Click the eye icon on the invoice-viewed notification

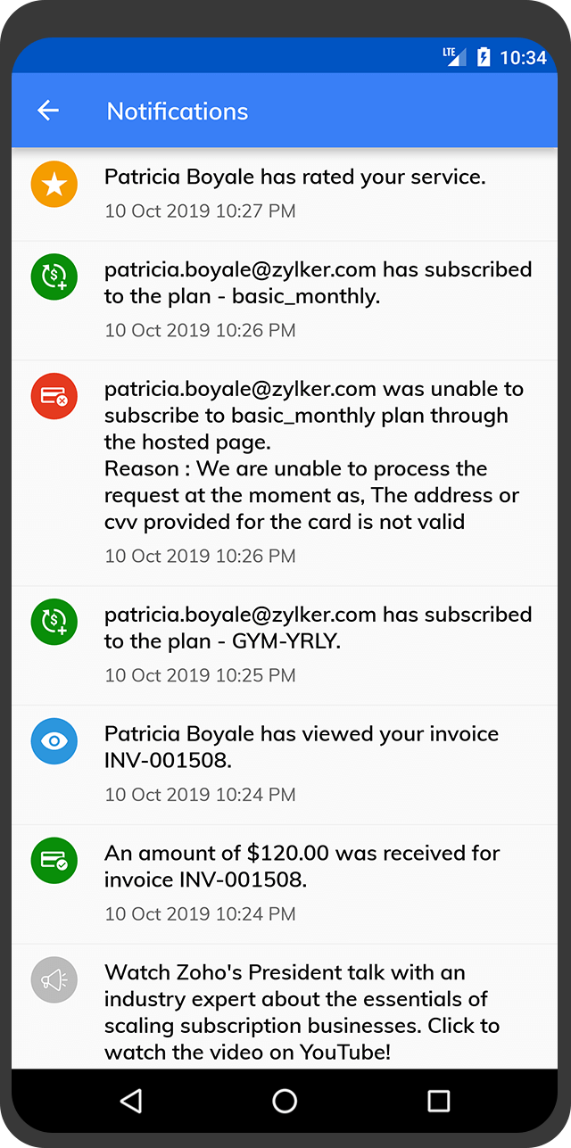54,741
